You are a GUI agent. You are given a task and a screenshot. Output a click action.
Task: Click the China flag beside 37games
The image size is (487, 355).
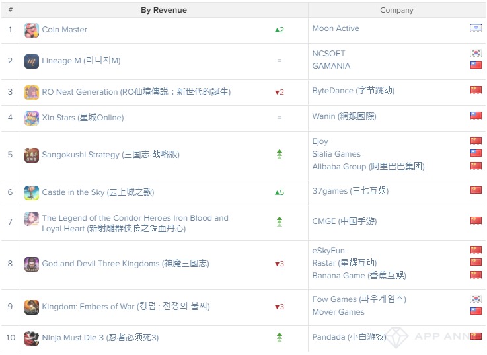coord(476,190)
